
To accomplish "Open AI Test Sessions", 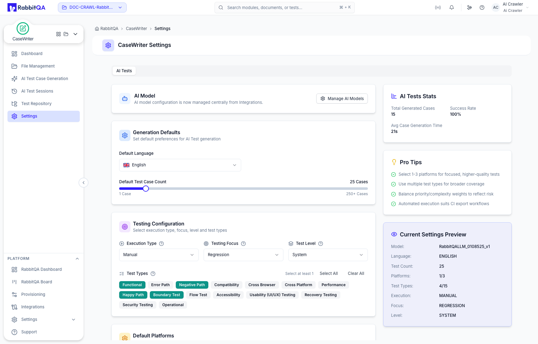I will [x=43, y=91].
